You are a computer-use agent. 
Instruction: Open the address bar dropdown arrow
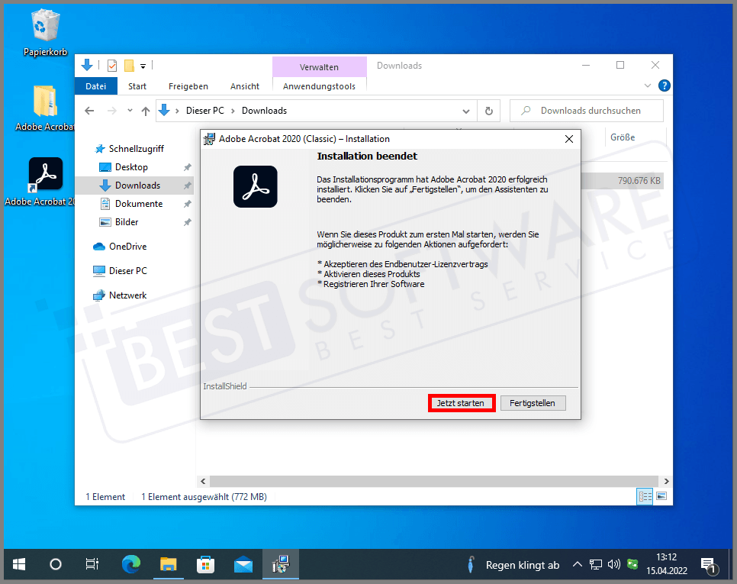click(x=466, y=111)
